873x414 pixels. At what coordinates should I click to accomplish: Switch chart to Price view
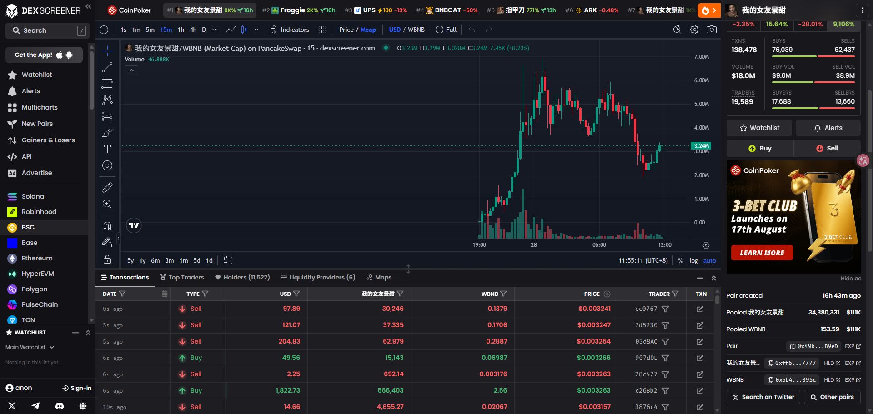click(346, 30)
